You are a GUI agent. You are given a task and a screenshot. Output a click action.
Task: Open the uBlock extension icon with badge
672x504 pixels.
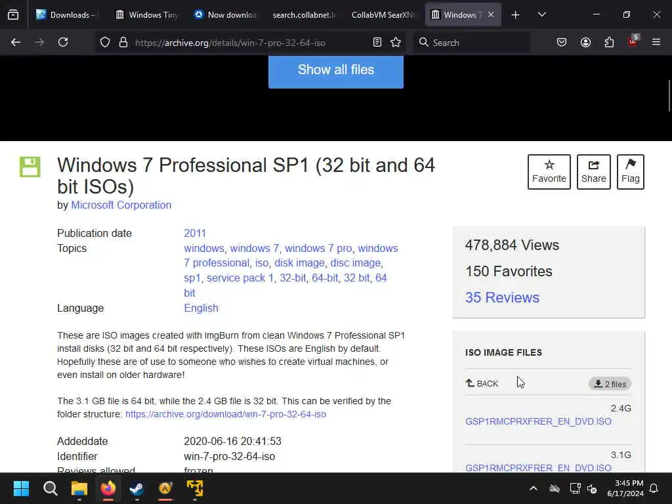point(633,41)
